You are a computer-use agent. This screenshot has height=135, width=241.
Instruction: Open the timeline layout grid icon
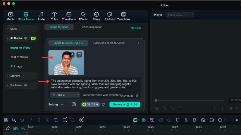coord(6,120)
